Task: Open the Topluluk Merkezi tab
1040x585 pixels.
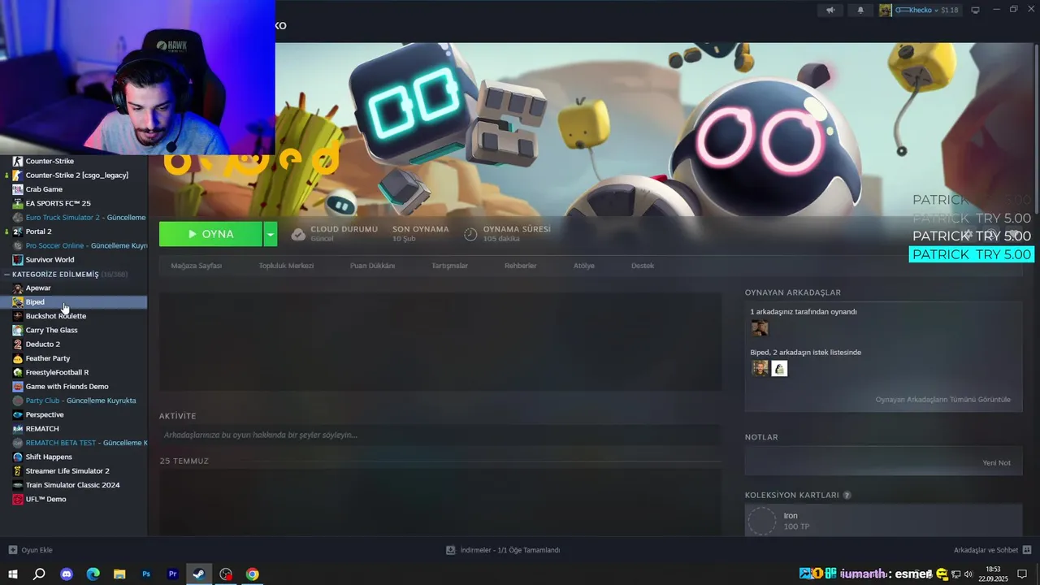Action: click(x=286, y=266)
